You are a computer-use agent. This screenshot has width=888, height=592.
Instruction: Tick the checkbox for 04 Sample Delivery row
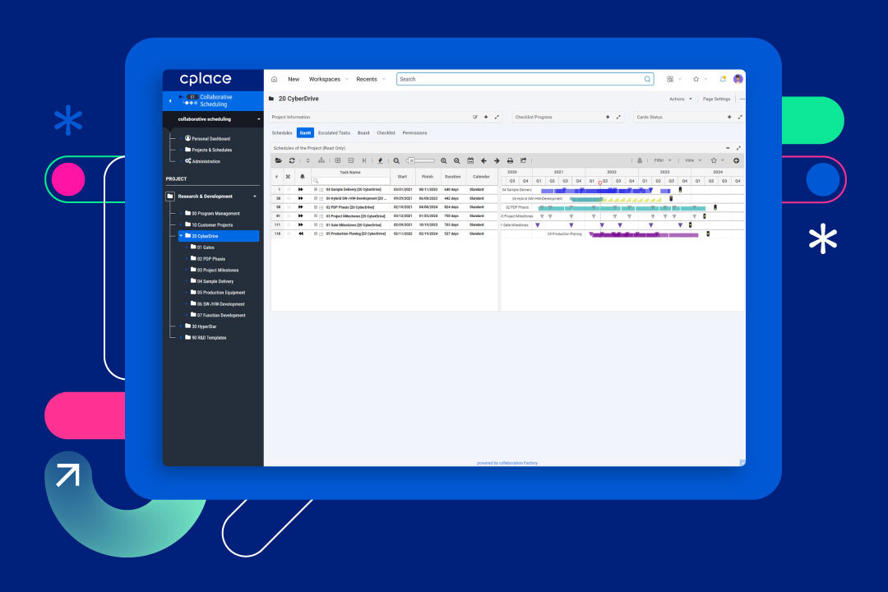coord(289,190)
